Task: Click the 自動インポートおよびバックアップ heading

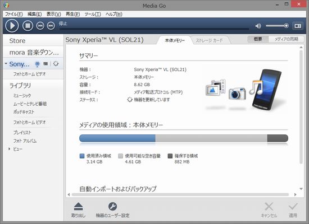Action: point(118,189)
